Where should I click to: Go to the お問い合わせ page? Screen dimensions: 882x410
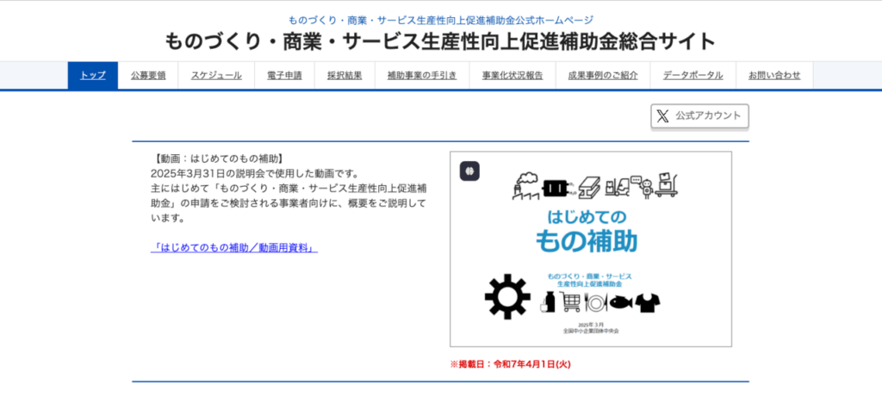click(774, 75)
